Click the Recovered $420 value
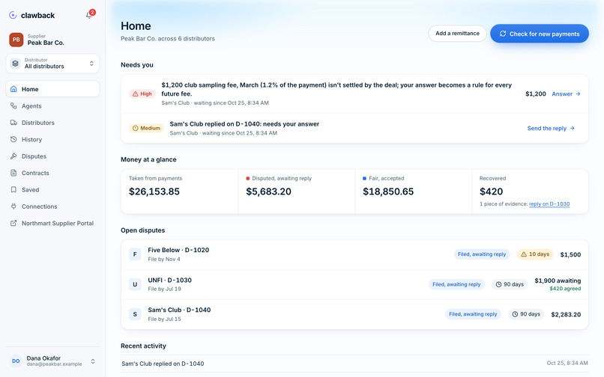604x377 pixels. click(x=491, y=191)
